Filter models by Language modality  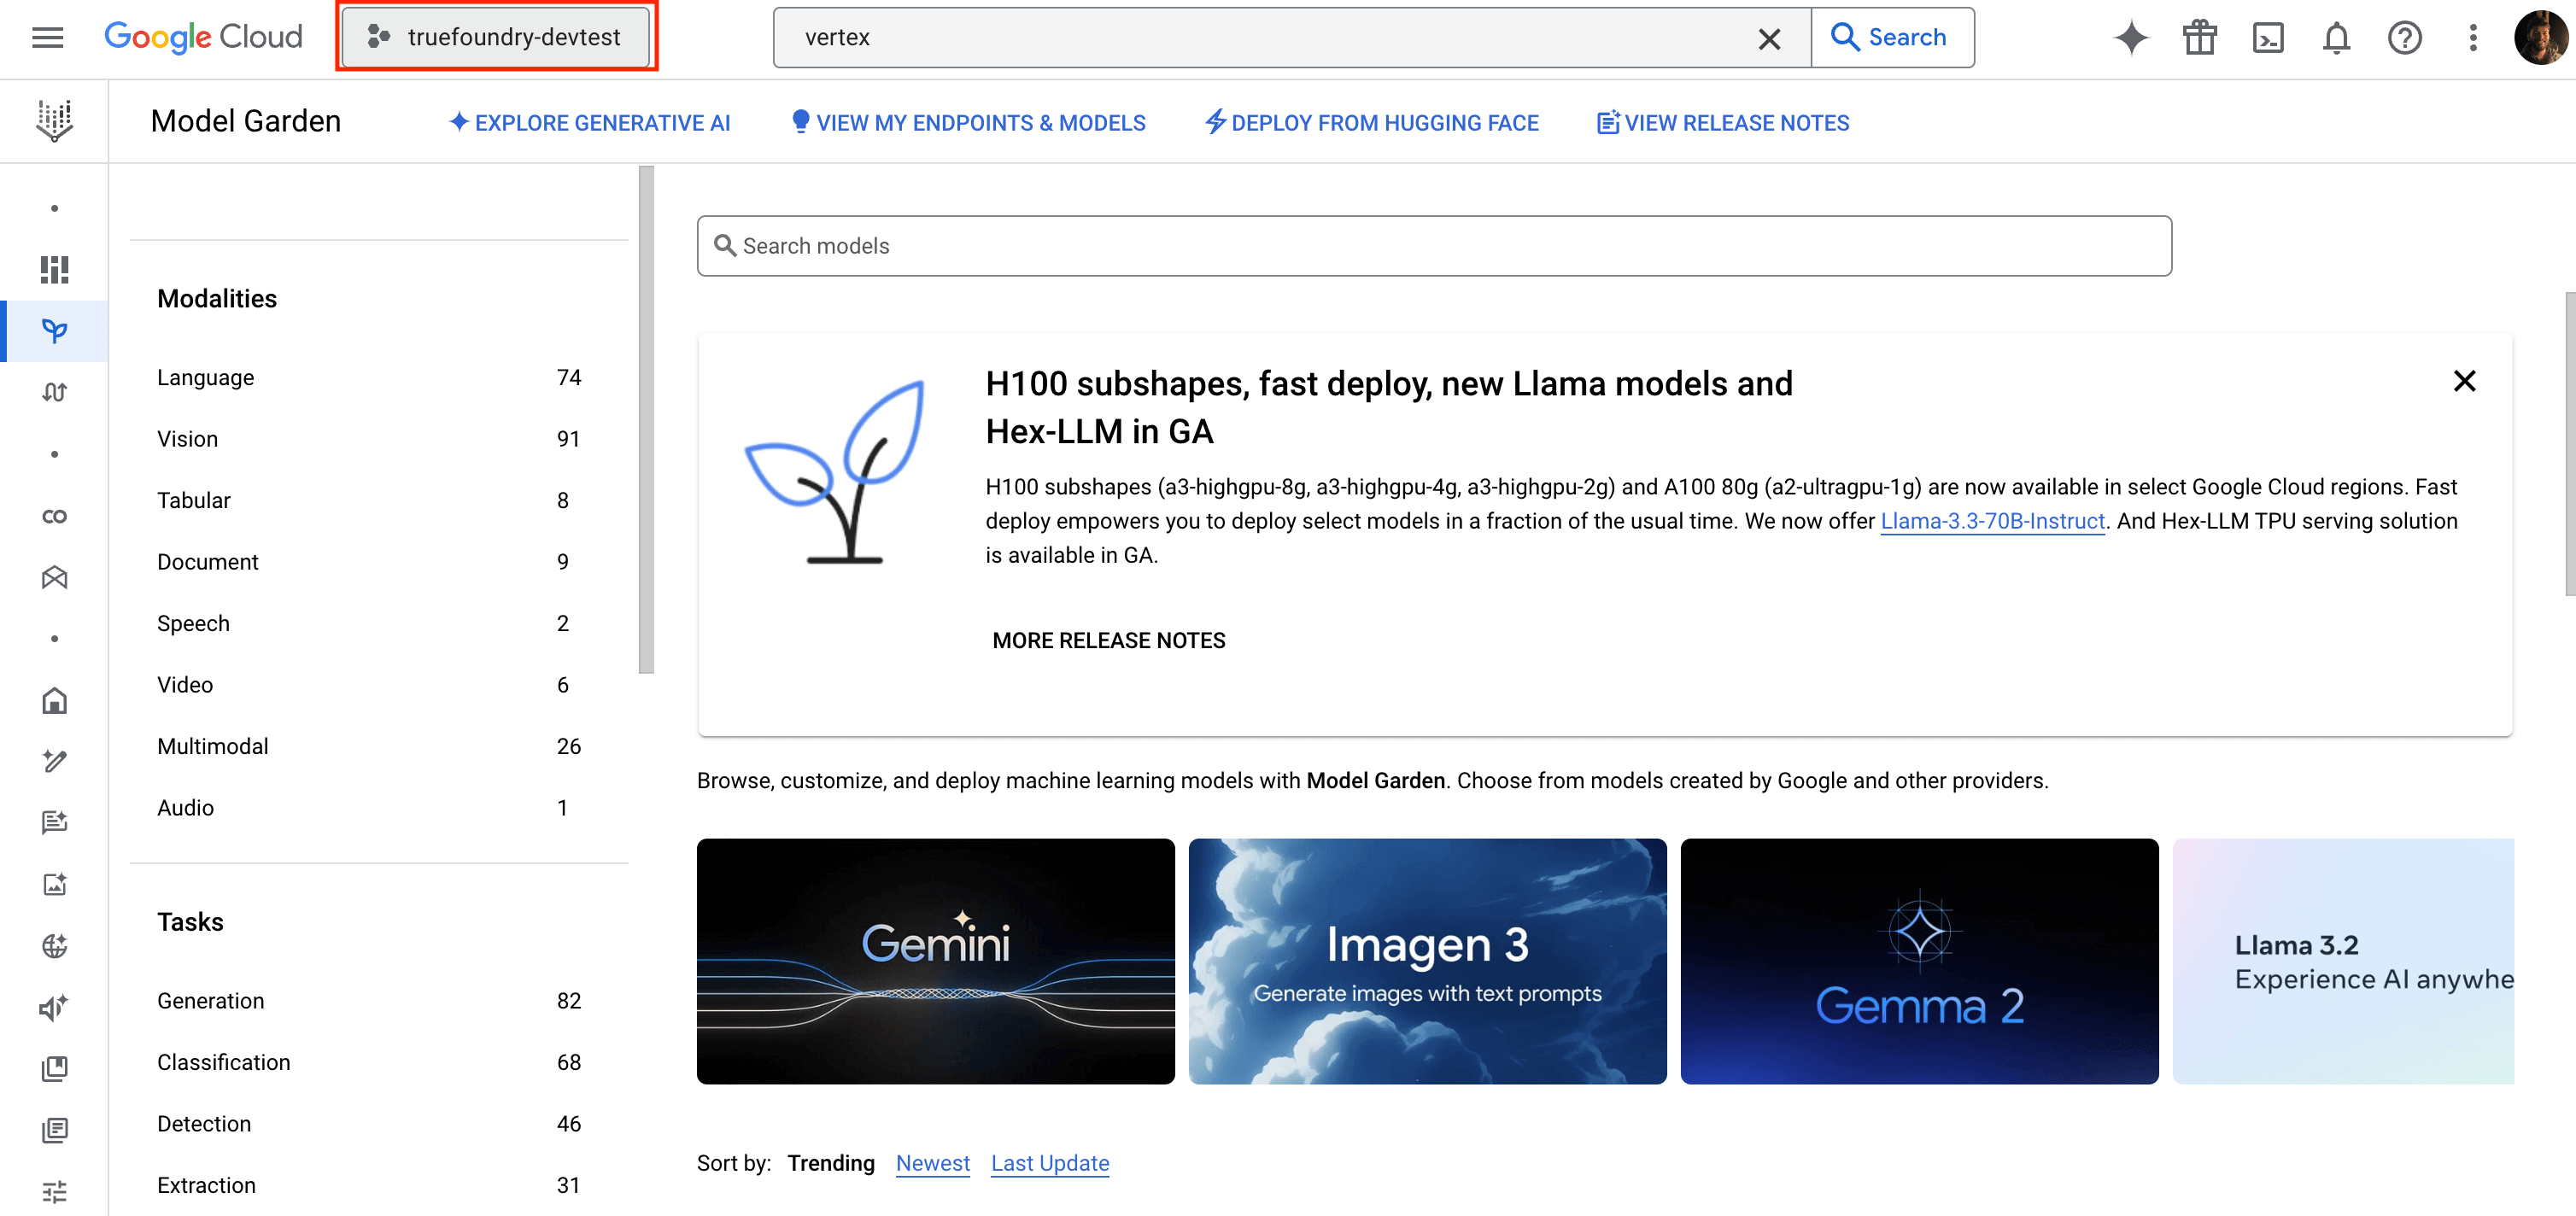point(205,377)
